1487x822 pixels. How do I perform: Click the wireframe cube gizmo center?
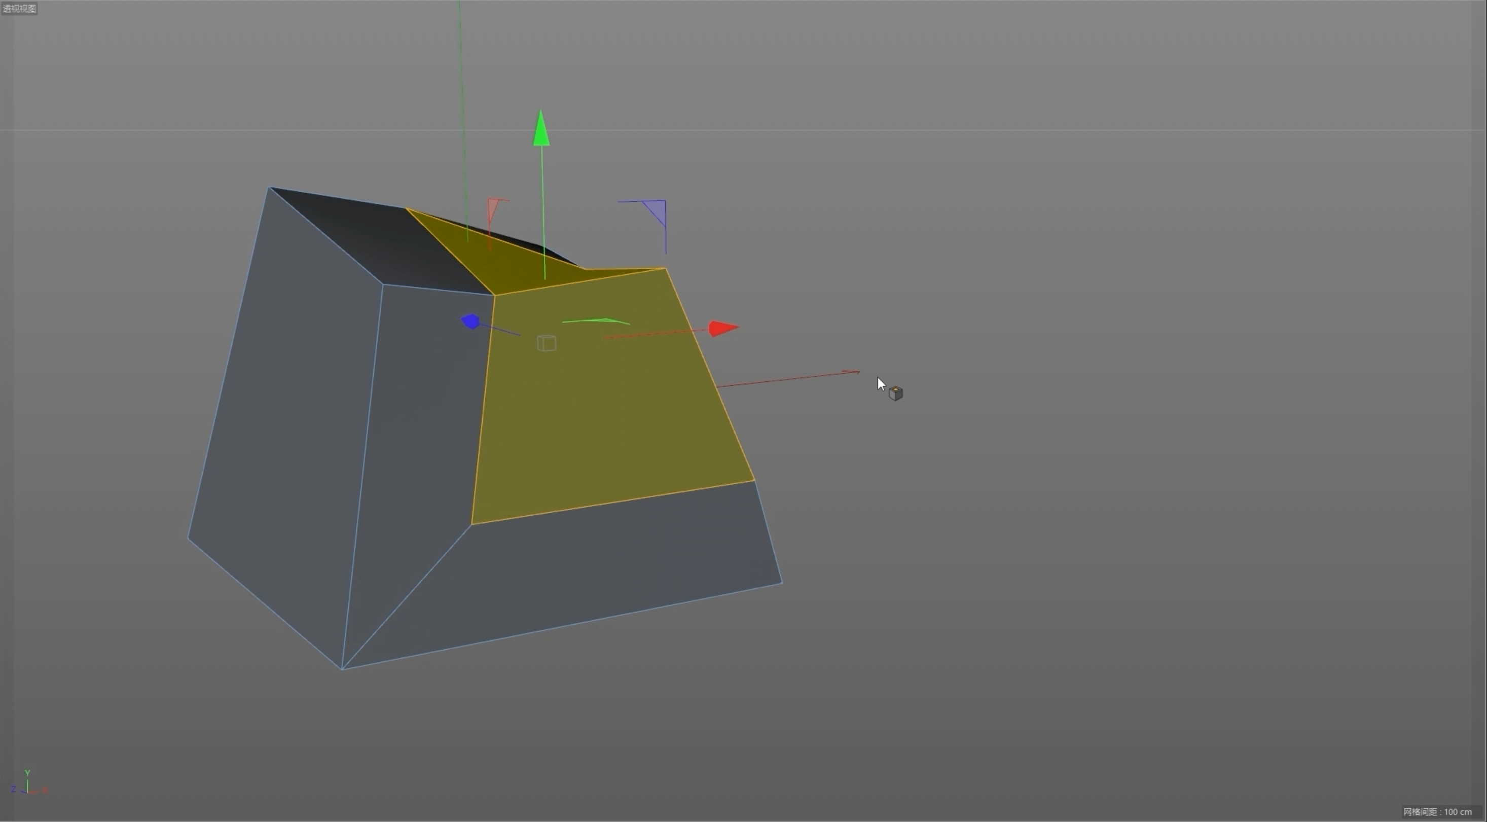pyautogui.click(x=546, y=343)
